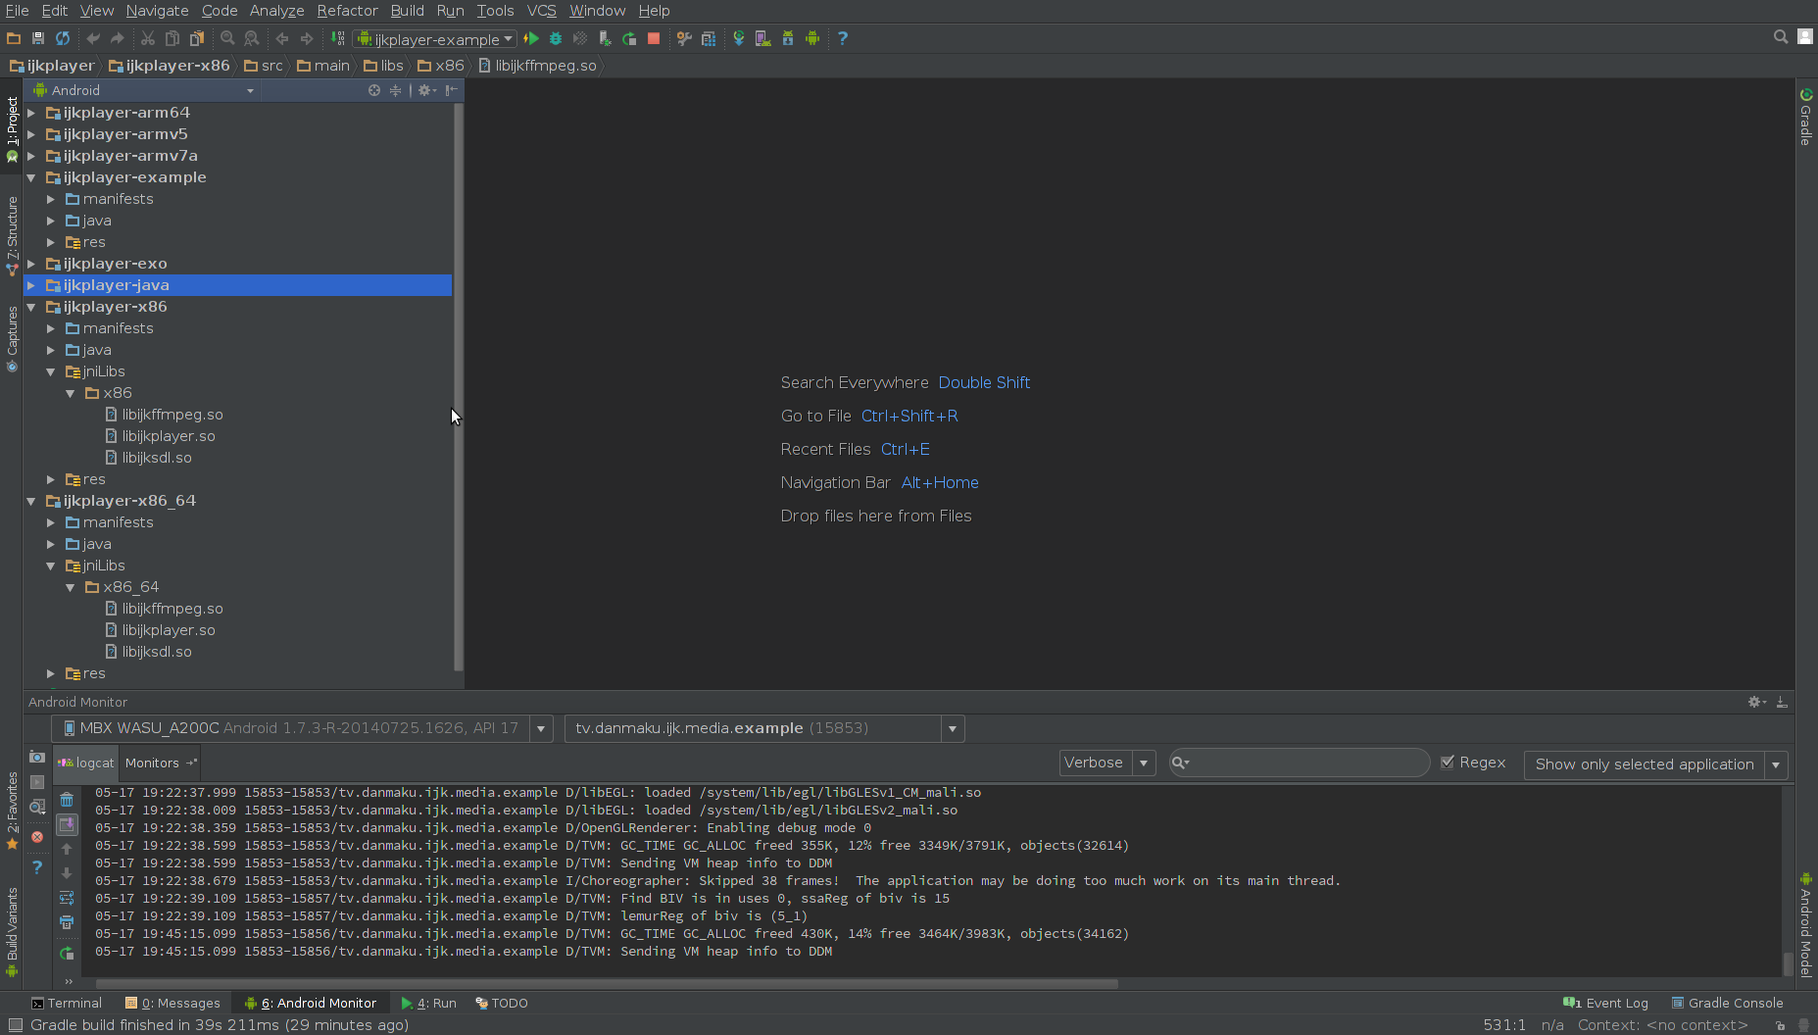1818x1035 pixels.
Task: Collapse the ijkplayer-example module
Action: tap(32, 177)
